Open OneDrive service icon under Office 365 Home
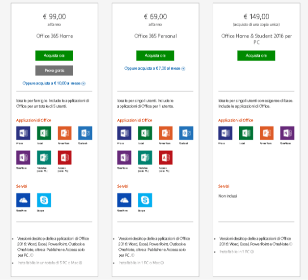The image size is (308, 280). click(23, 200)
